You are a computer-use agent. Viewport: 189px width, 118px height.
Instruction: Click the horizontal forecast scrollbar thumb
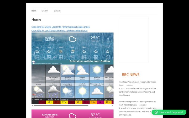pyautogui.click(x=61, y=105)
